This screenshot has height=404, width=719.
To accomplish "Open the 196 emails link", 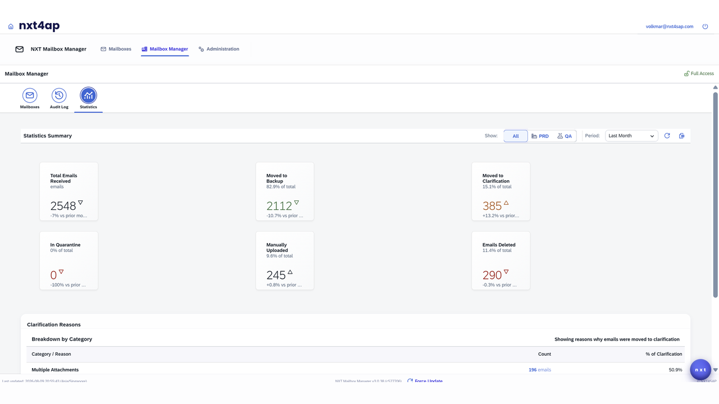I will pyautogui.click(x=540, y=370).
